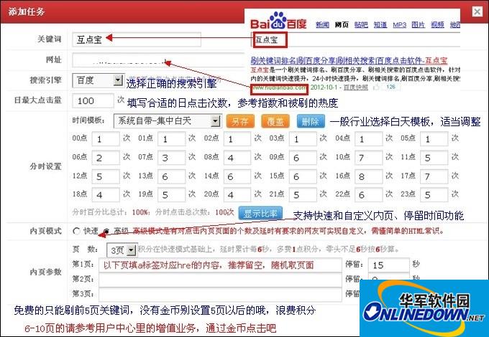Click the Baidu 图片 tab link

click(x=419, y=24)
